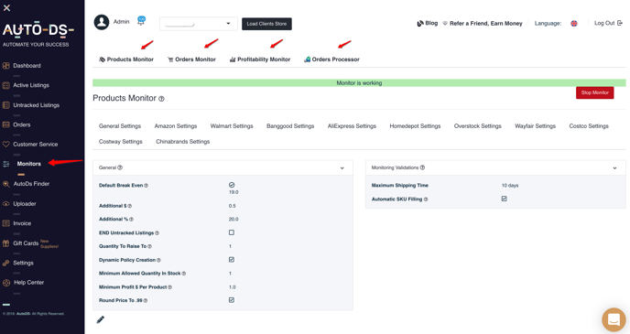The height and width of the screenshot is (334, 630).
Task: Click Load Clients Store button
Action: point(266,24)
